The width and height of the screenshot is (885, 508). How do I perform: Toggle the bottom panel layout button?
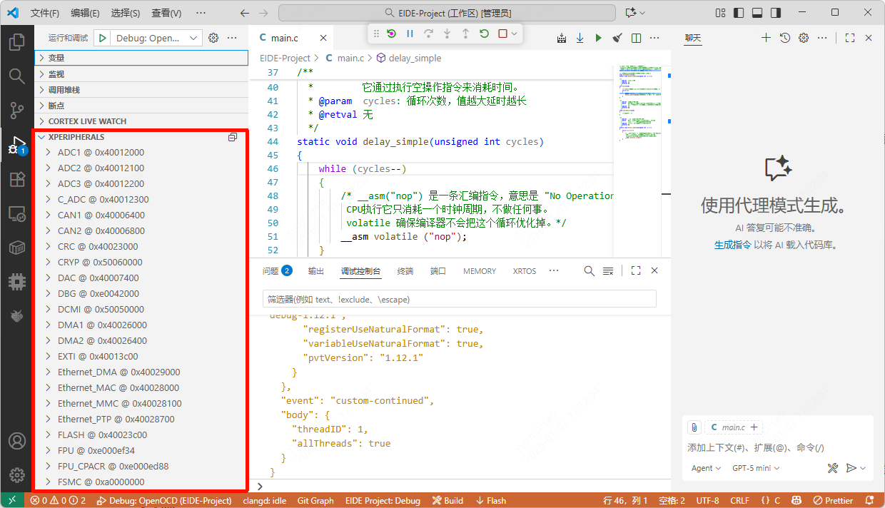(x=757, y=13)
